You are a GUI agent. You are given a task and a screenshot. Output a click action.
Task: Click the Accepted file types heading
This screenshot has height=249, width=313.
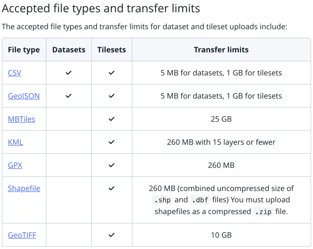[101, 8]
